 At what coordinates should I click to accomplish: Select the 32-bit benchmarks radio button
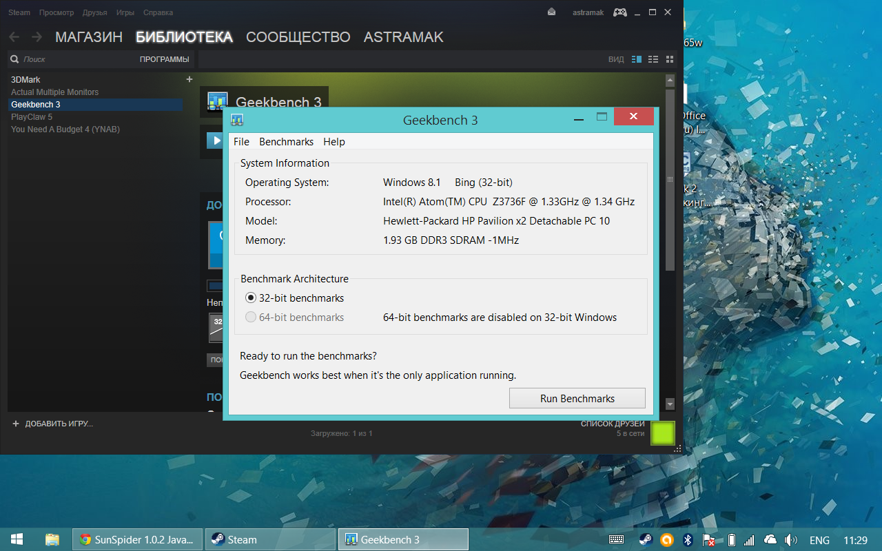pos(252,298)
